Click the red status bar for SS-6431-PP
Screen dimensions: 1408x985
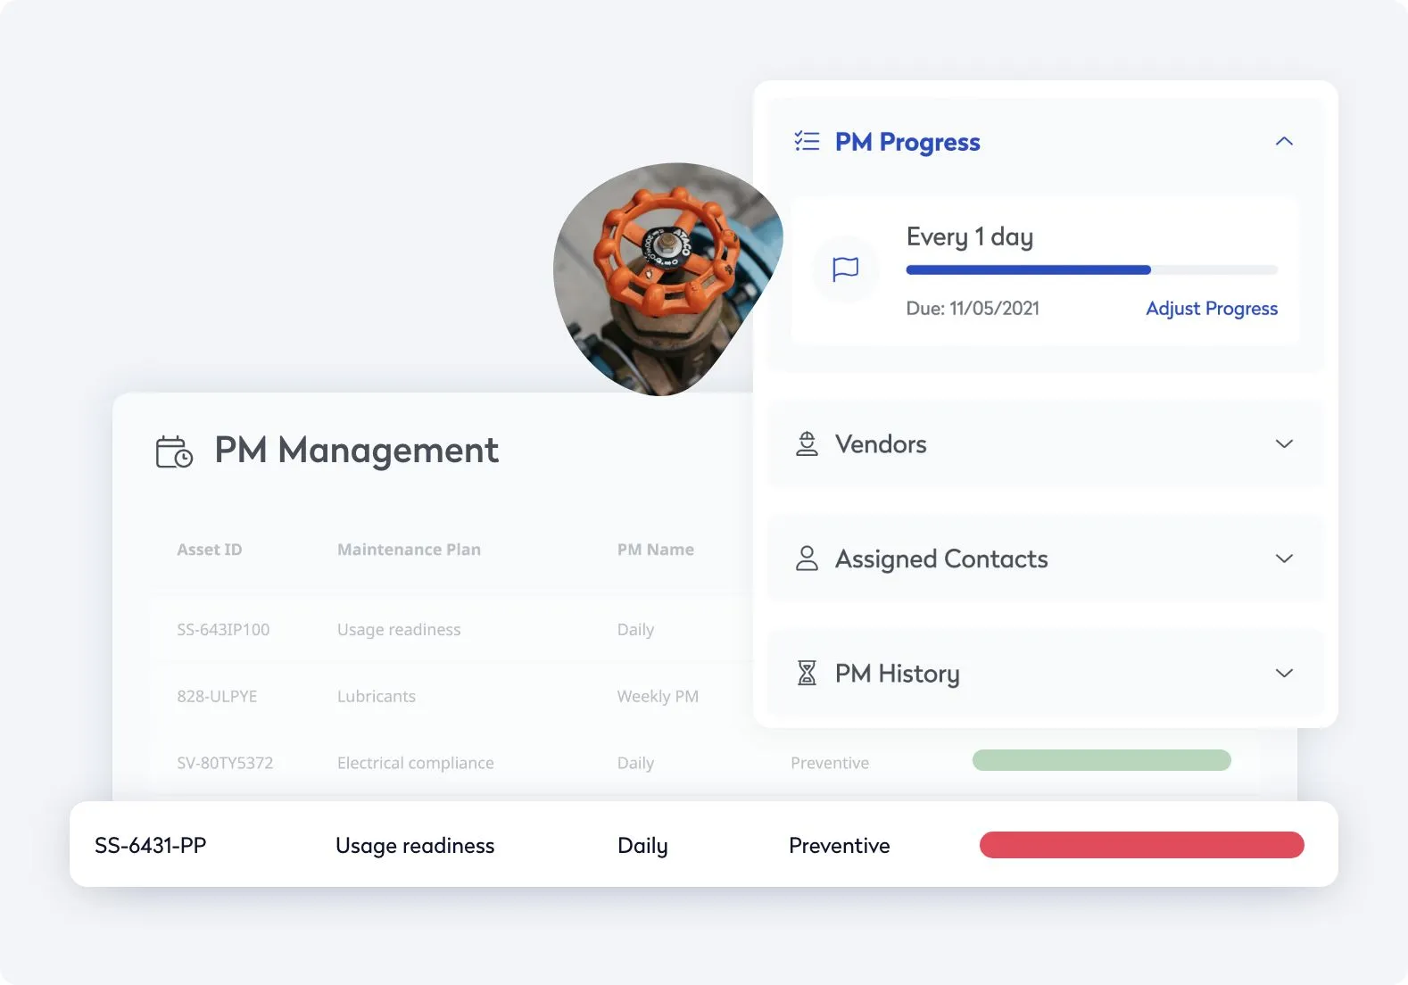1142,845
